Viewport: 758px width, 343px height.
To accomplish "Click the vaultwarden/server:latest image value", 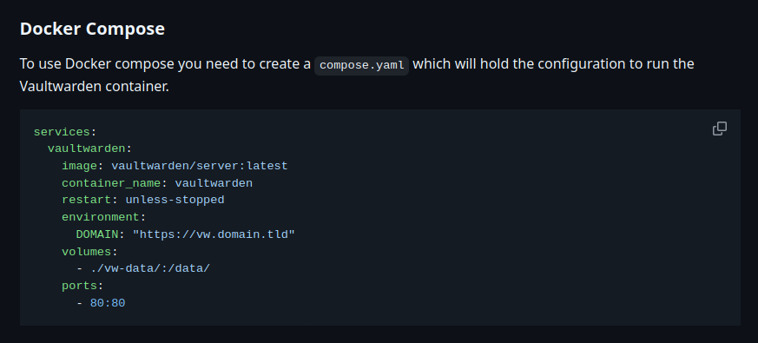I will pos(199,166).
